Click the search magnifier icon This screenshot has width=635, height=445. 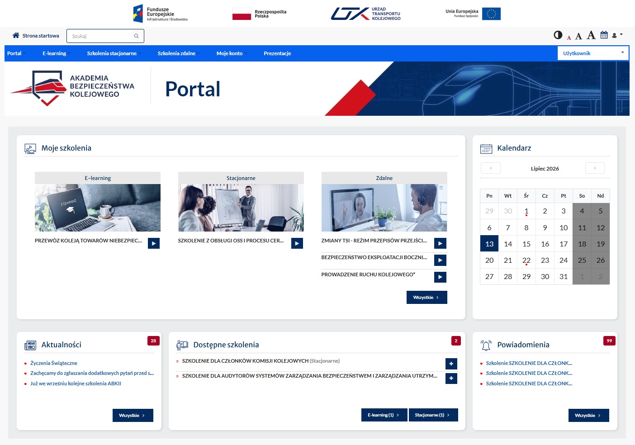pyautogui.click(x=136, y=36)
